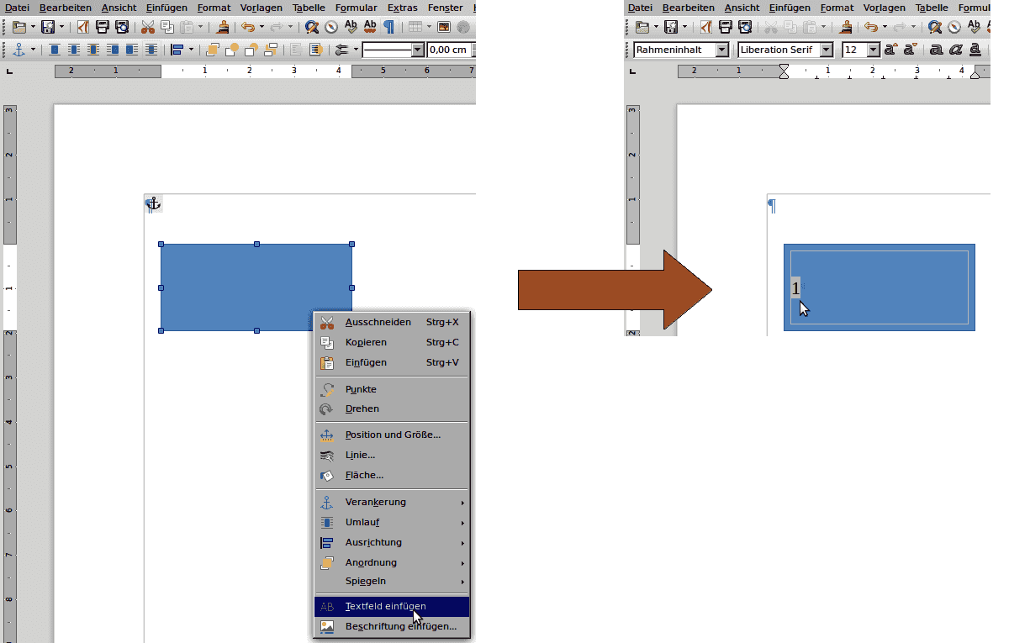Click the Insert Table grid icon
Viewport: 1009px width, 643px height.
[x=415, y=27]
